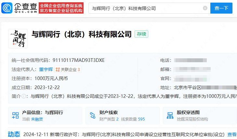
Task: Click the 股权穿透图 hierarchy icon
Action: pyautogui.click(x=170, y=115)
